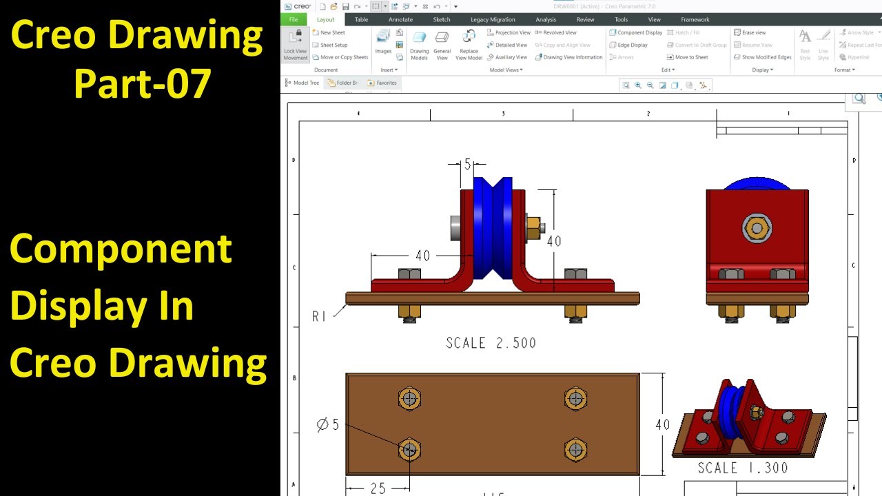Select the Favorites navigator tab
882x496 pixels.
(x=382, y=83)
